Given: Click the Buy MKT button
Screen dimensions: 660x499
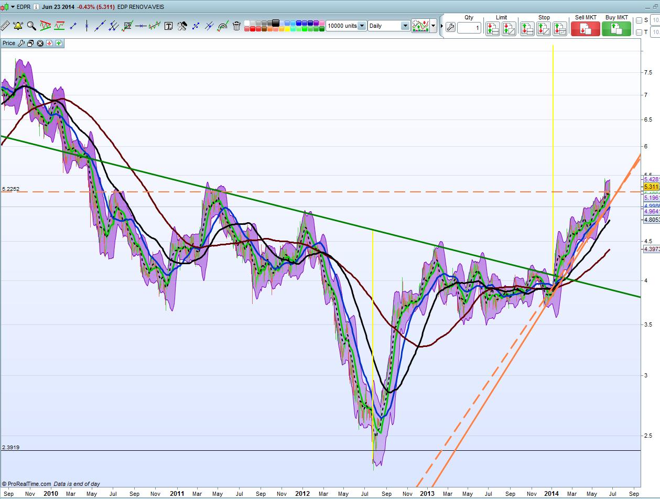Looking at the screenshot, I should pos(616,28).
